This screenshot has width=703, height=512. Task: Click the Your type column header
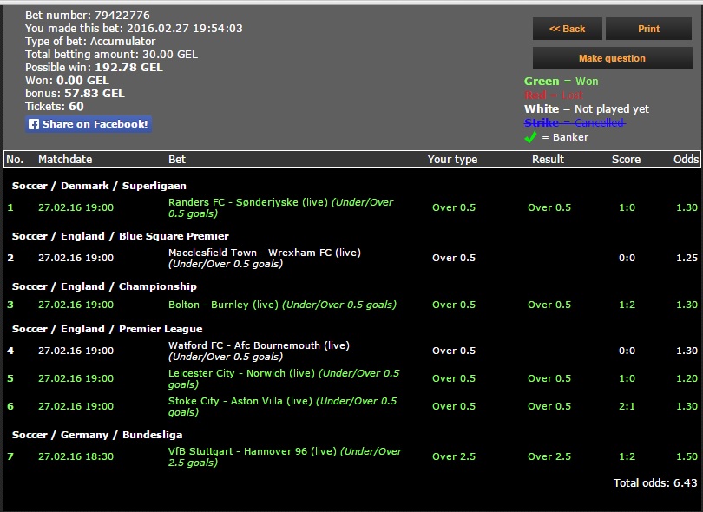pyautogui.click(x=452, y=159)
